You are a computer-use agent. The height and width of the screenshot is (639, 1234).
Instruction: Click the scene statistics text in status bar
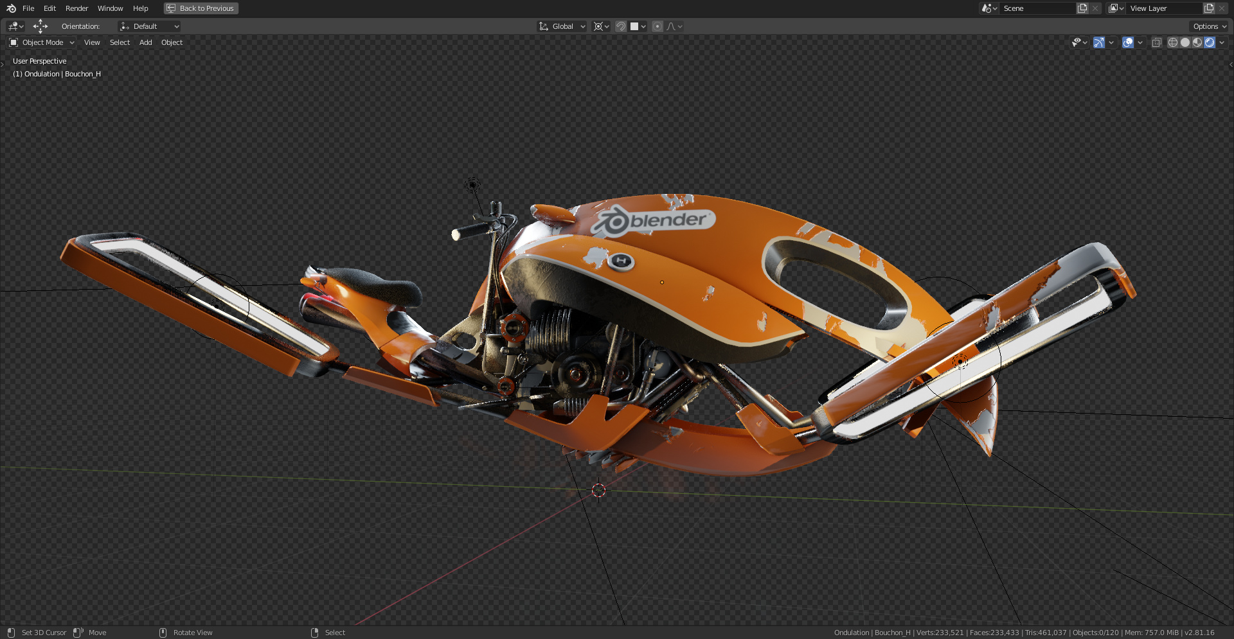click(x=1024, y=633)
